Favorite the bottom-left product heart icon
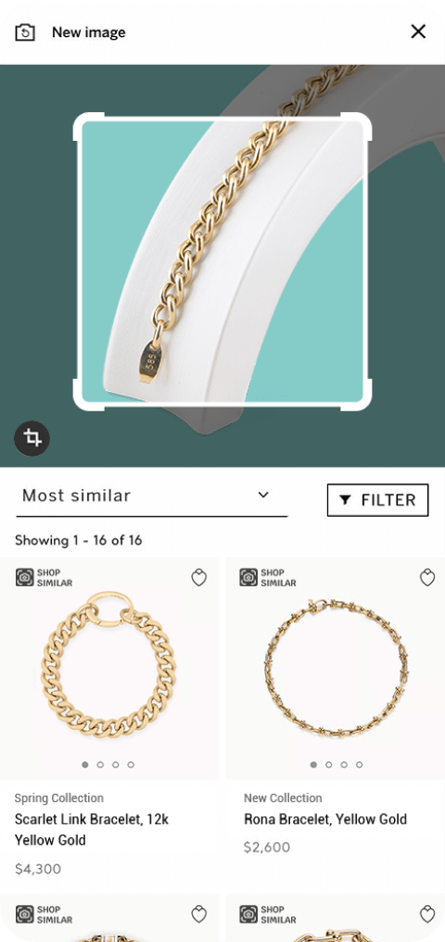 (x=199, y=915)
